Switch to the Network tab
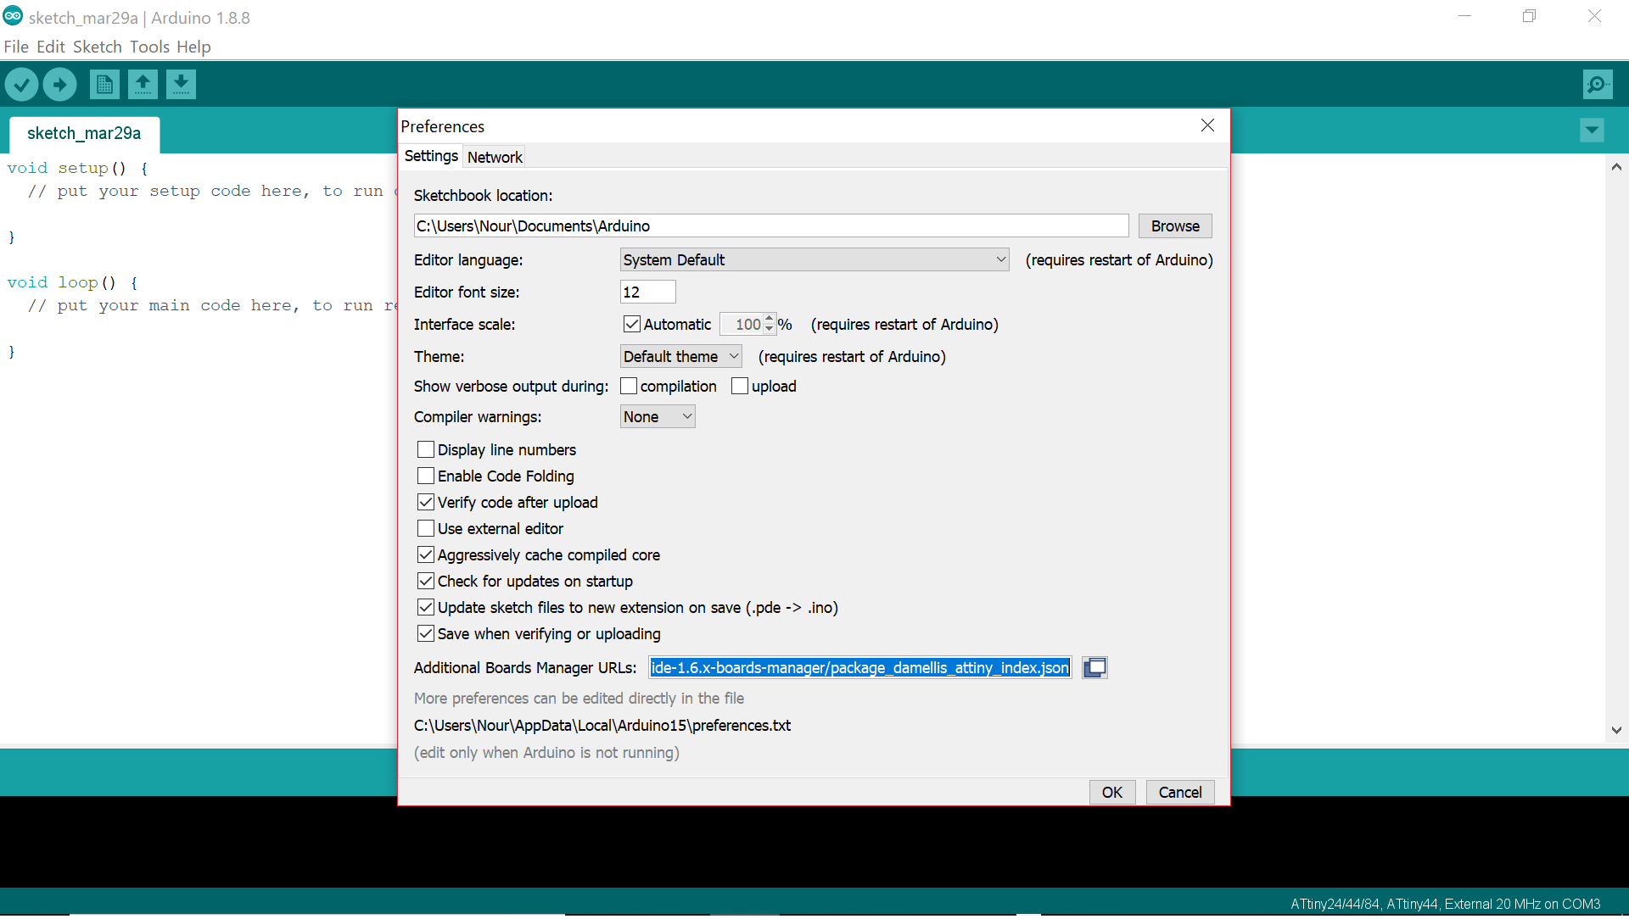1629x919 pixels. pos(495,157)
